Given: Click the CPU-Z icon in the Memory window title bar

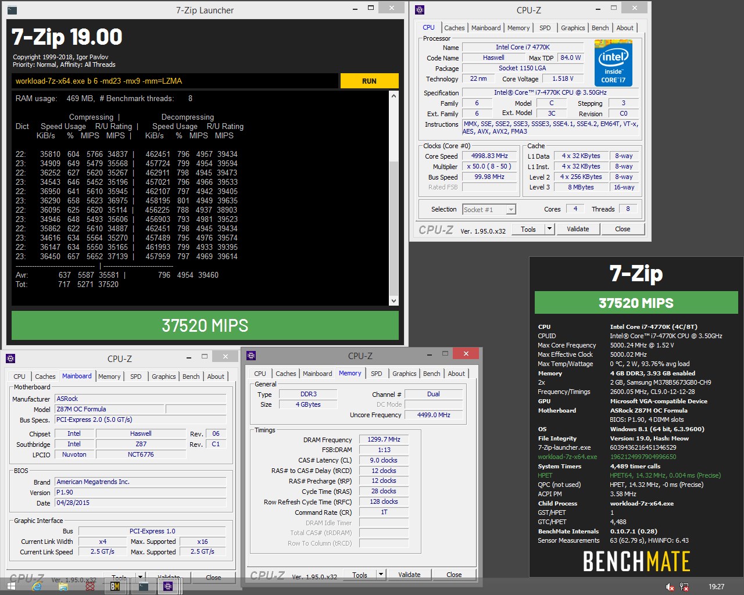Looking at the screenshot, I should click(x=251, y=356).
